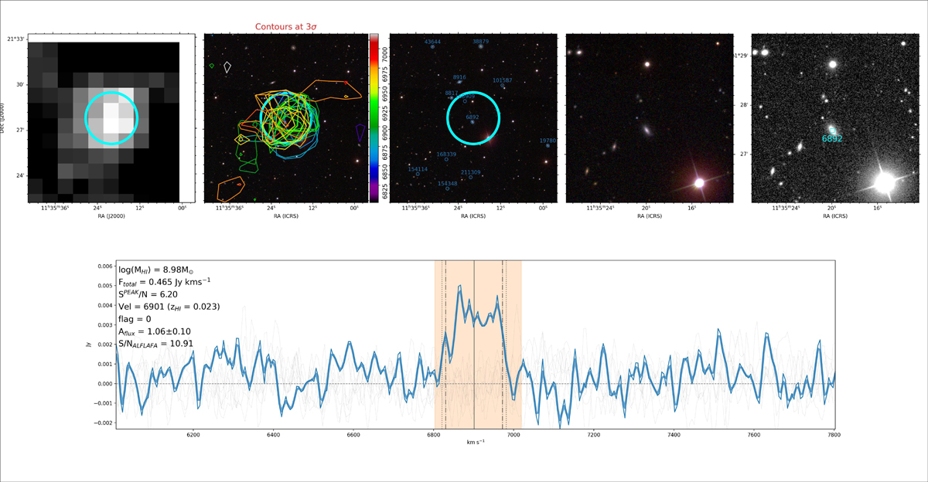Click the galaxy marker labeled 8916

(x=459, y=82)
